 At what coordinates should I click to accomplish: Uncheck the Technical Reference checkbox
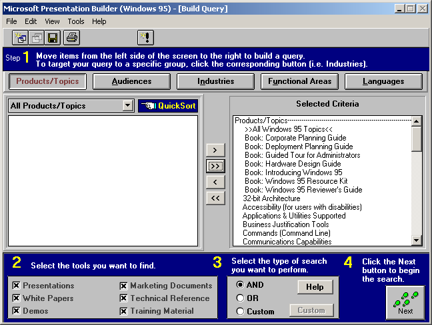coord(123,298)
